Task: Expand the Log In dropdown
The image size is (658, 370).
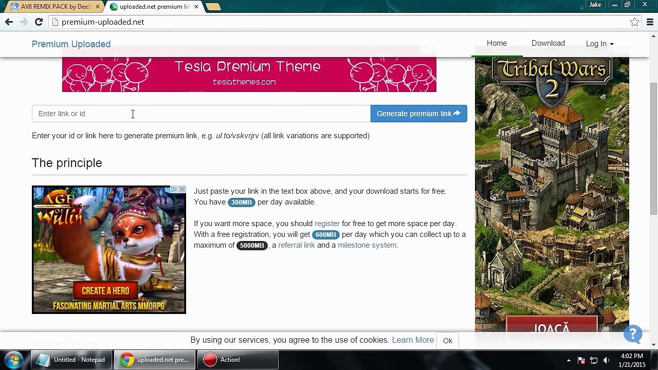Action: tap(599, 44)
